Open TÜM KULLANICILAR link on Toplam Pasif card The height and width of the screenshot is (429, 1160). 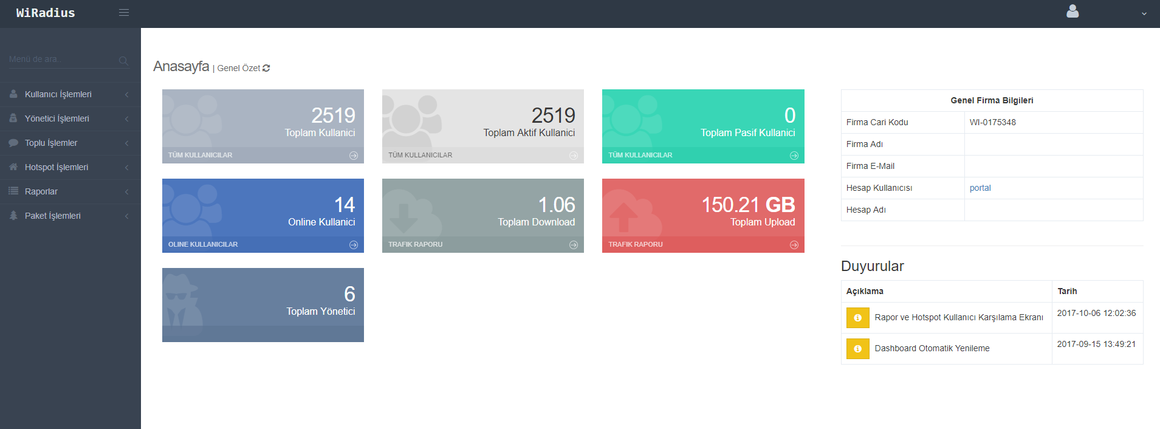(x=640, y=155)
